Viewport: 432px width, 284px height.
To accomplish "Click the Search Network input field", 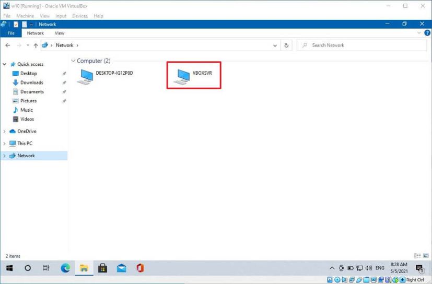I will [x=362, y=45].
